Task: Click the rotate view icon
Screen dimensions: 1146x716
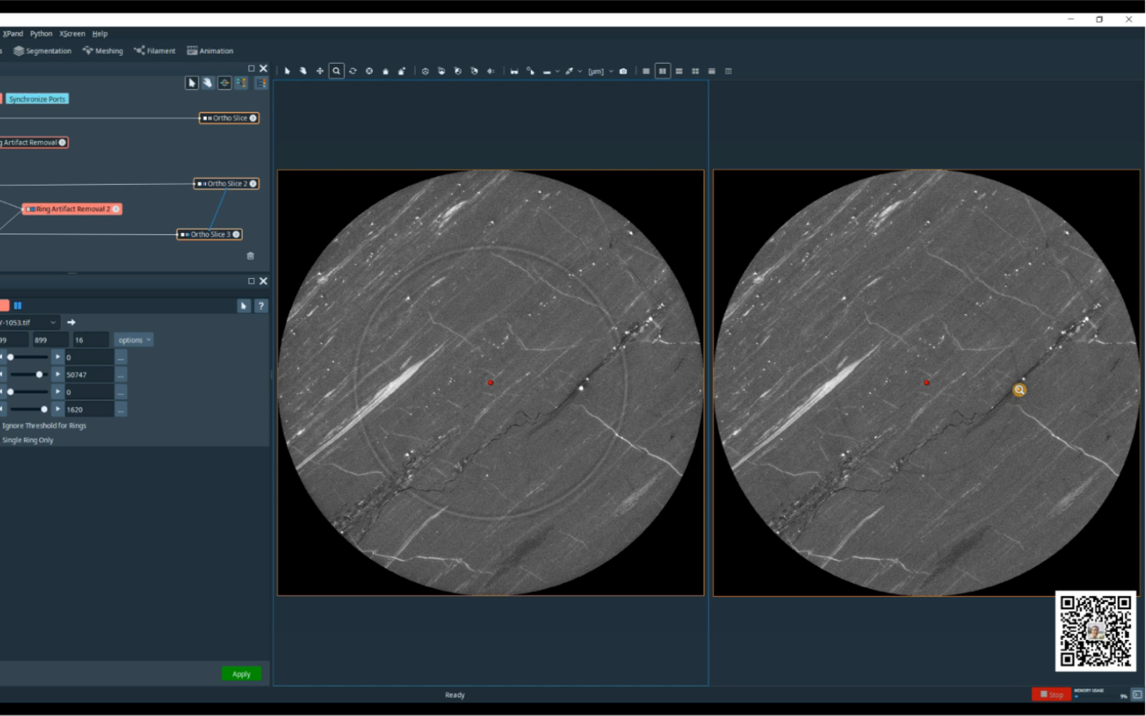Action: click(x=353, y=71)
